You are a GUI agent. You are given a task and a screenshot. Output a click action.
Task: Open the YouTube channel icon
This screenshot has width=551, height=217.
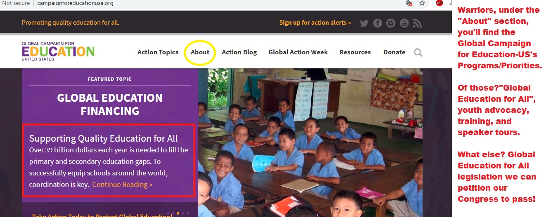click(404, 23)
